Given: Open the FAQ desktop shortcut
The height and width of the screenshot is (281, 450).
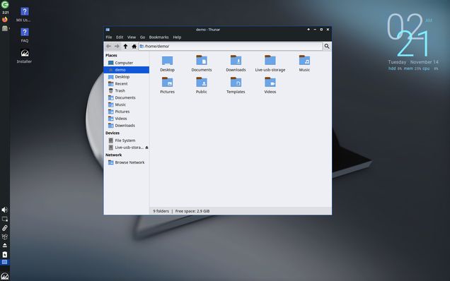Looking at the screenshot, I should coord(24,35).
